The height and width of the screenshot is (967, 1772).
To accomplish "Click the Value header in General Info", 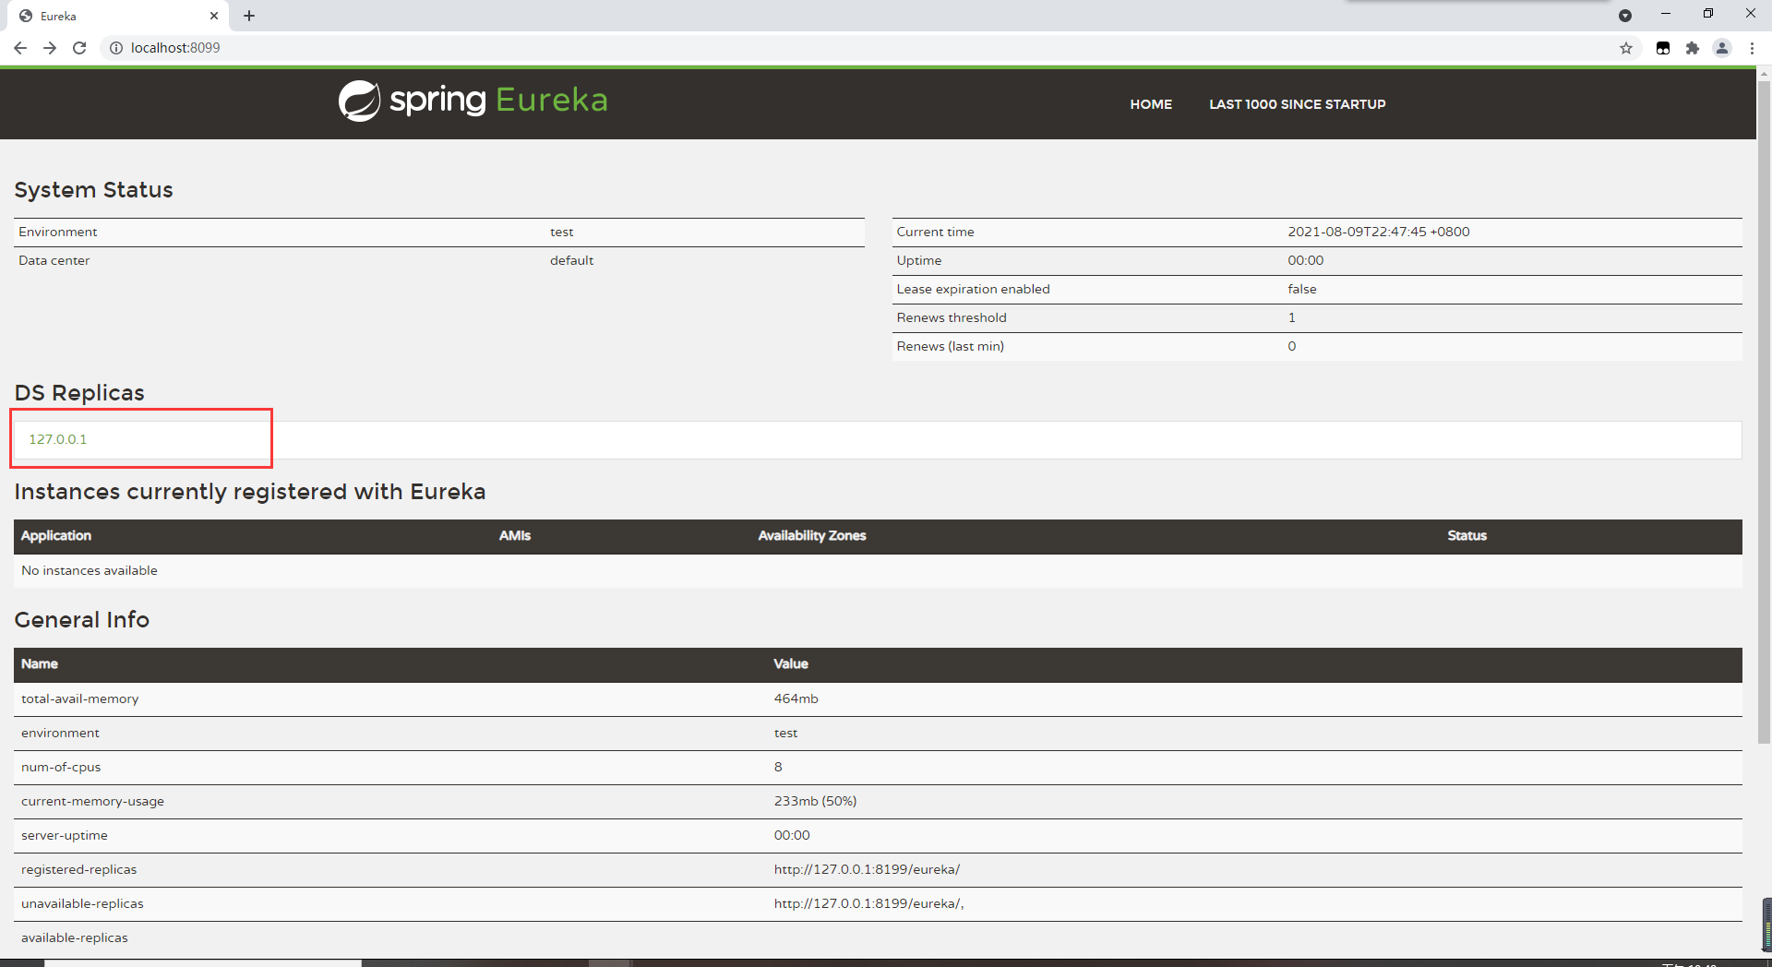I will 791,663.
